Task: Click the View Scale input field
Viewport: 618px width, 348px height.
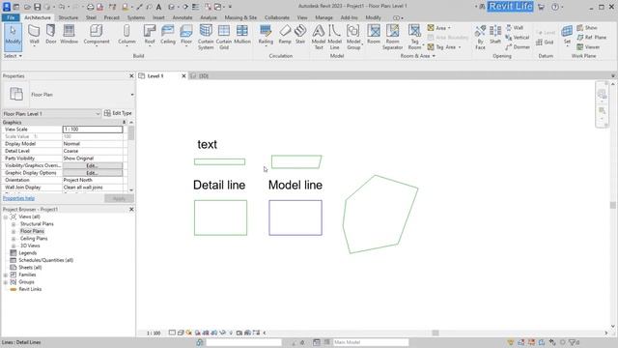Action: [93, 130]
